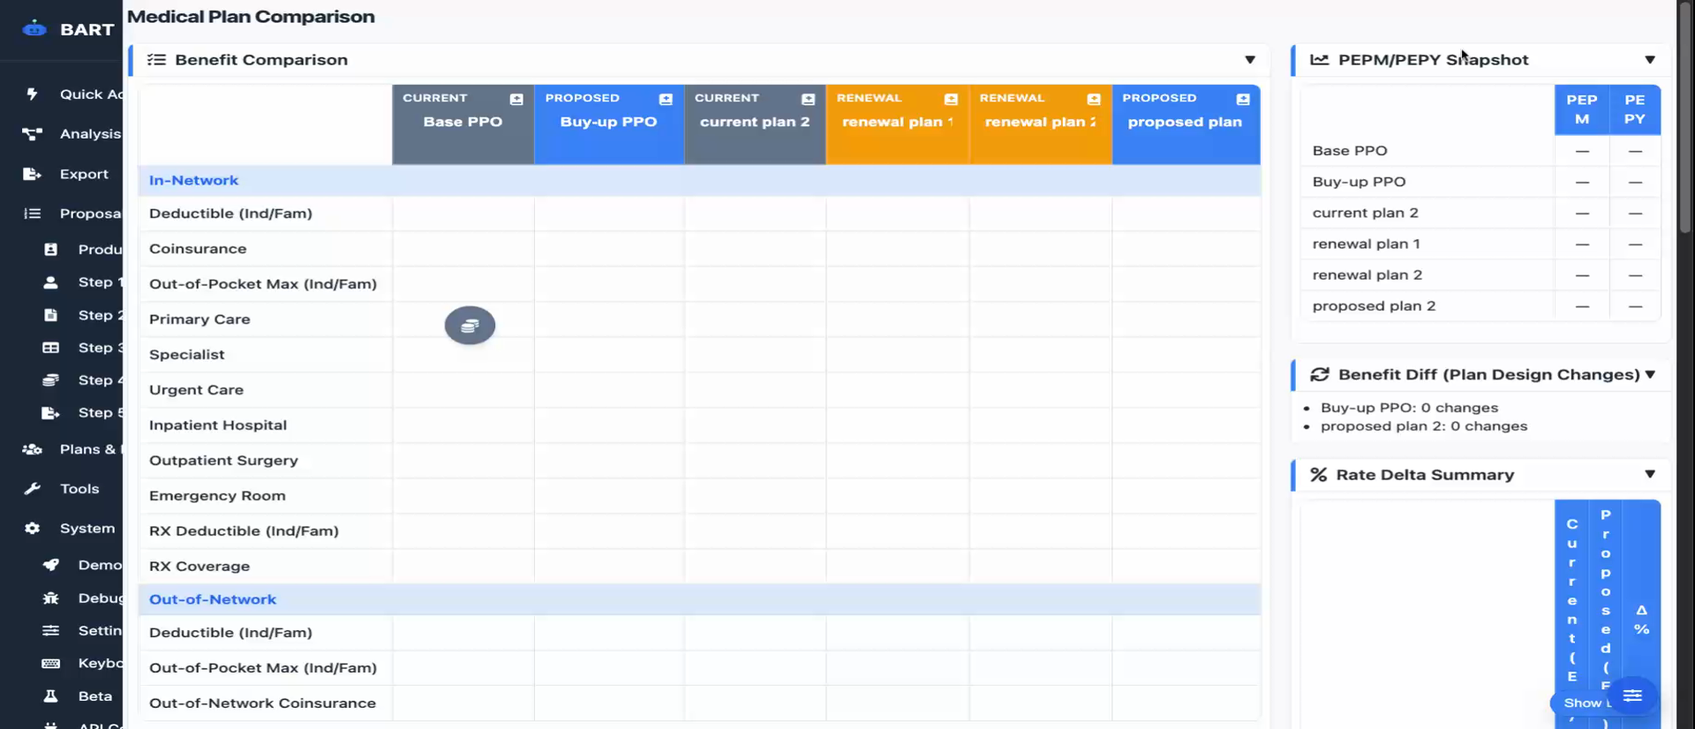This screenshot has height=729, width=1695.
Task: Click the BART robot logo icon
Action: pyautogui.click(x=34, y=29)
